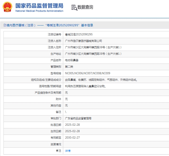Click the document icon before 境内医疗器械
Image resolution: width=169 pixels, height=156 pixels.
(x=5, y=25)
